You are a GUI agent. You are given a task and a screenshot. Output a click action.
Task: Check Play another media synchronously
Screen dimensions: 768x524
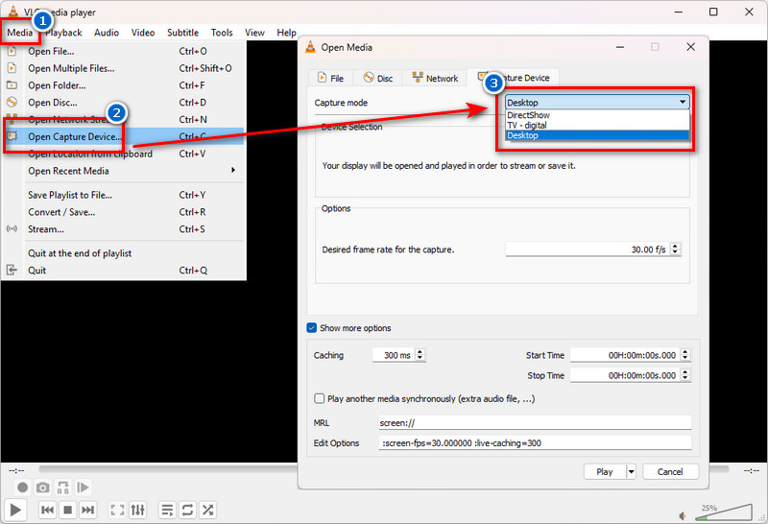coord(319,398)
